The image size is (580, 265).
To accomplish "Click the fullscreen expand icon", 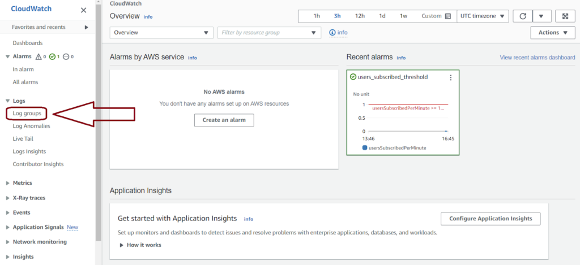I will [x=565, y=16].
